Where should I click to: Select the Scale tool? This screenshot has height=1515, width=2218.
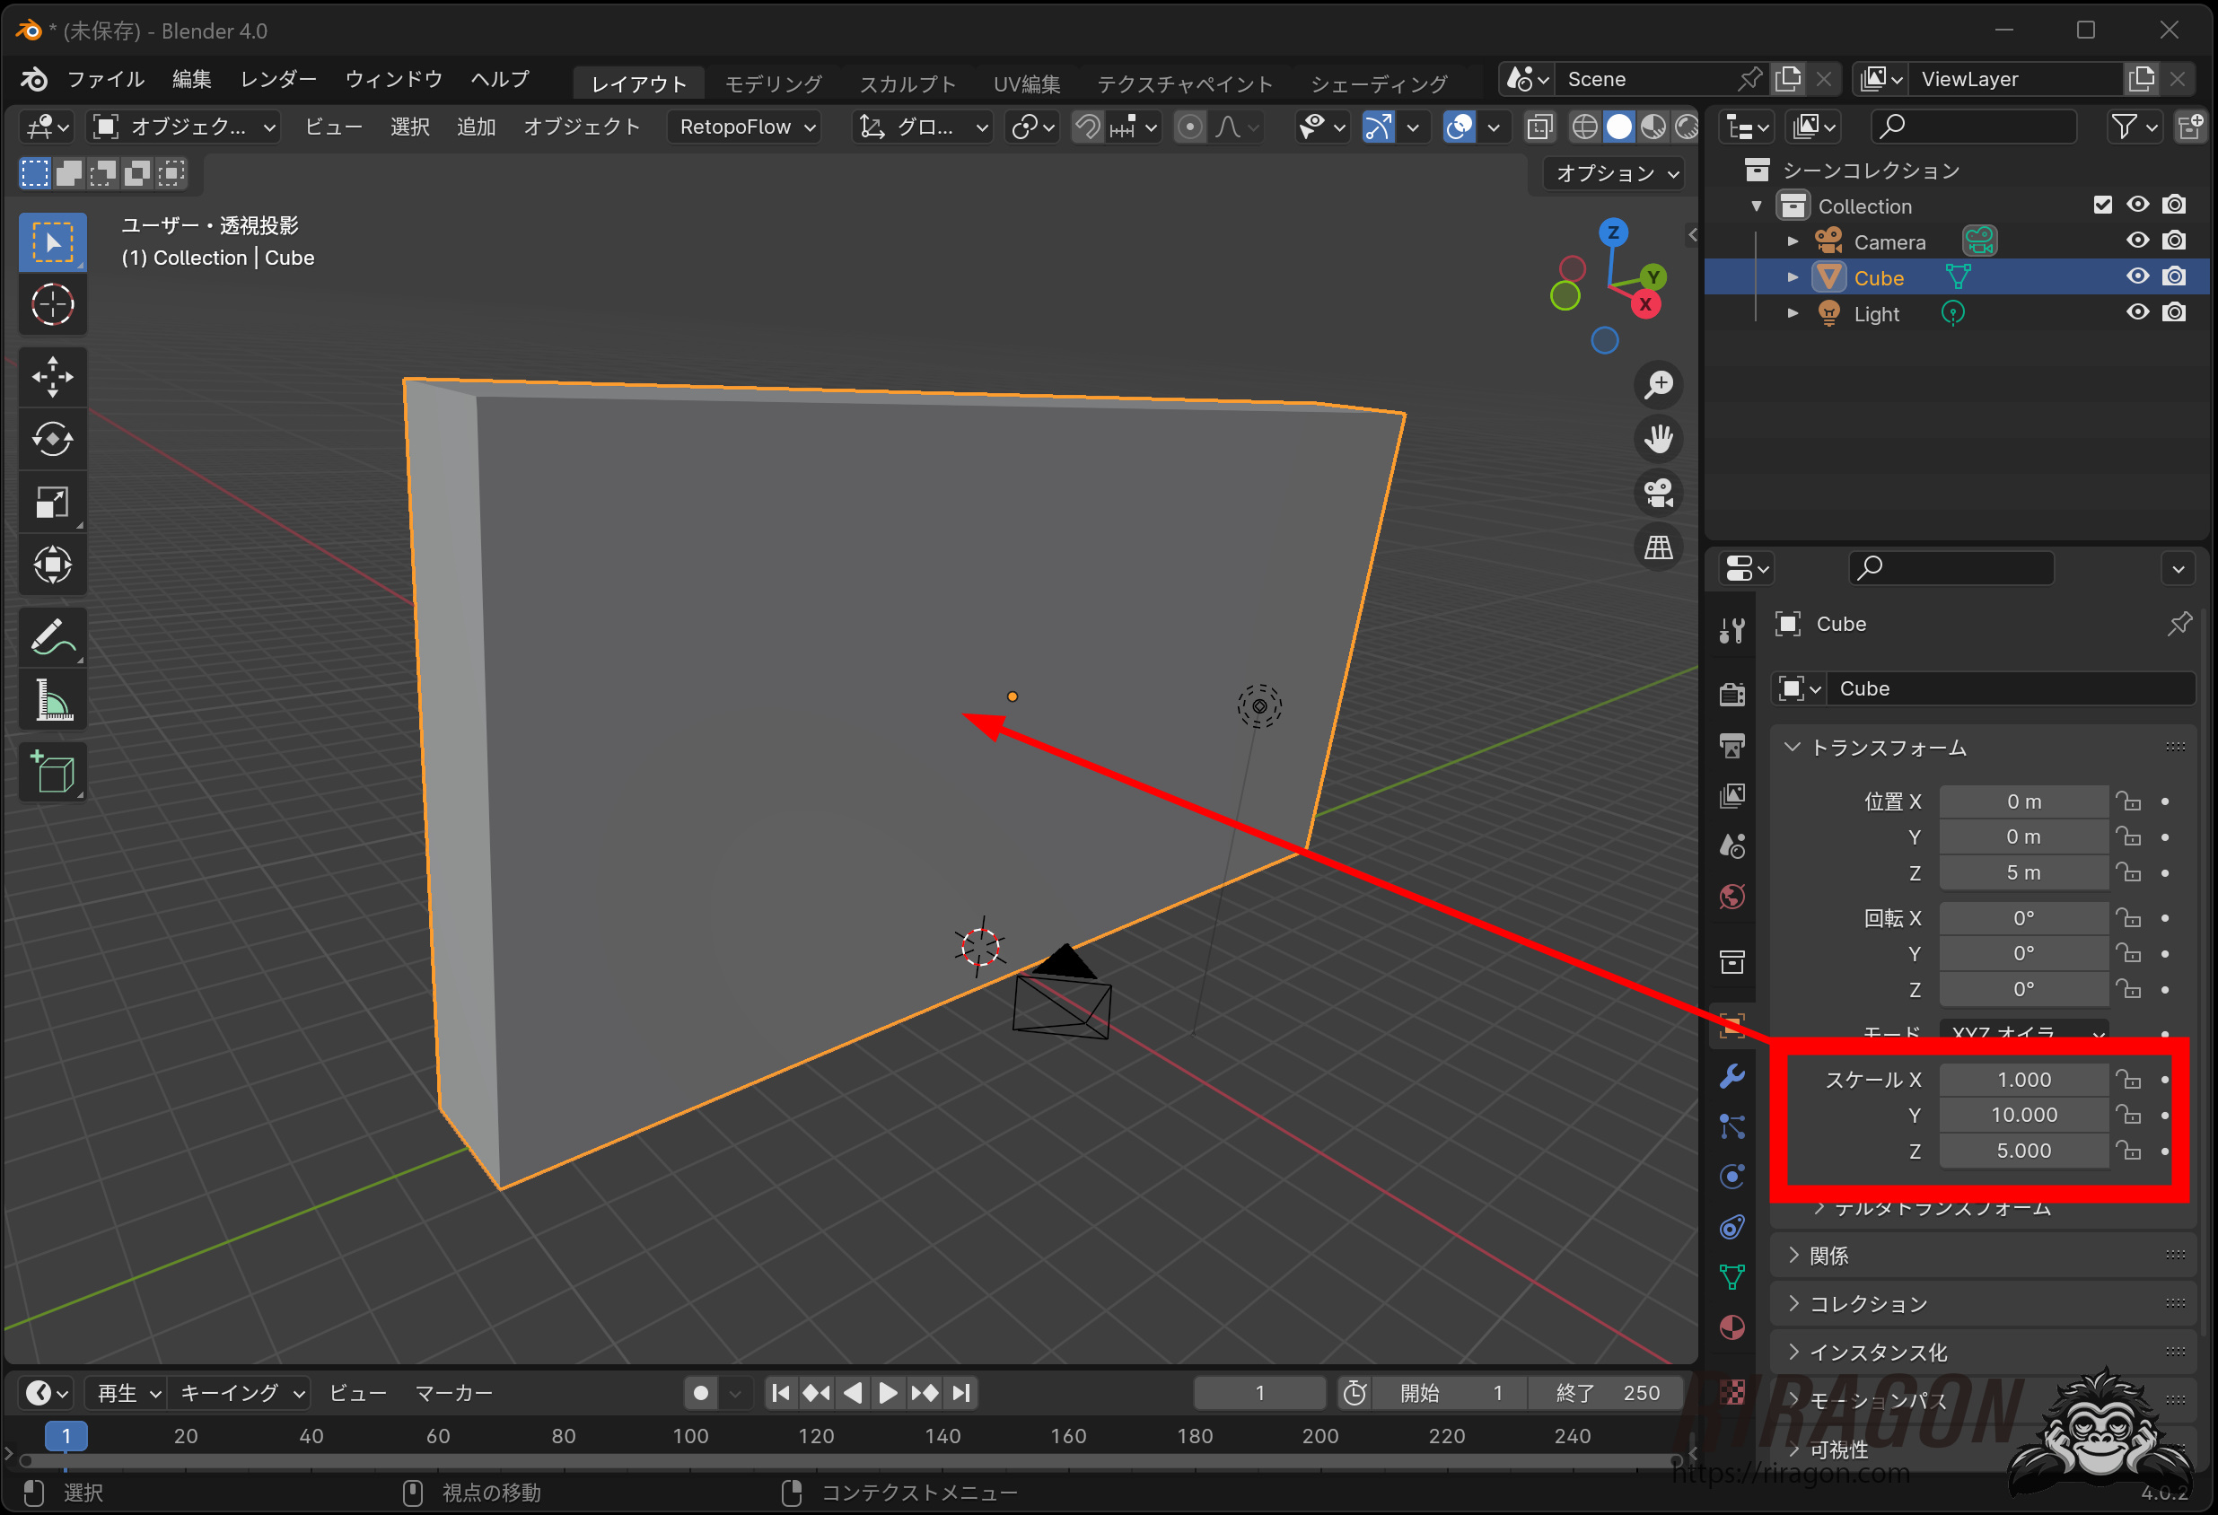(x=52, y=502)
